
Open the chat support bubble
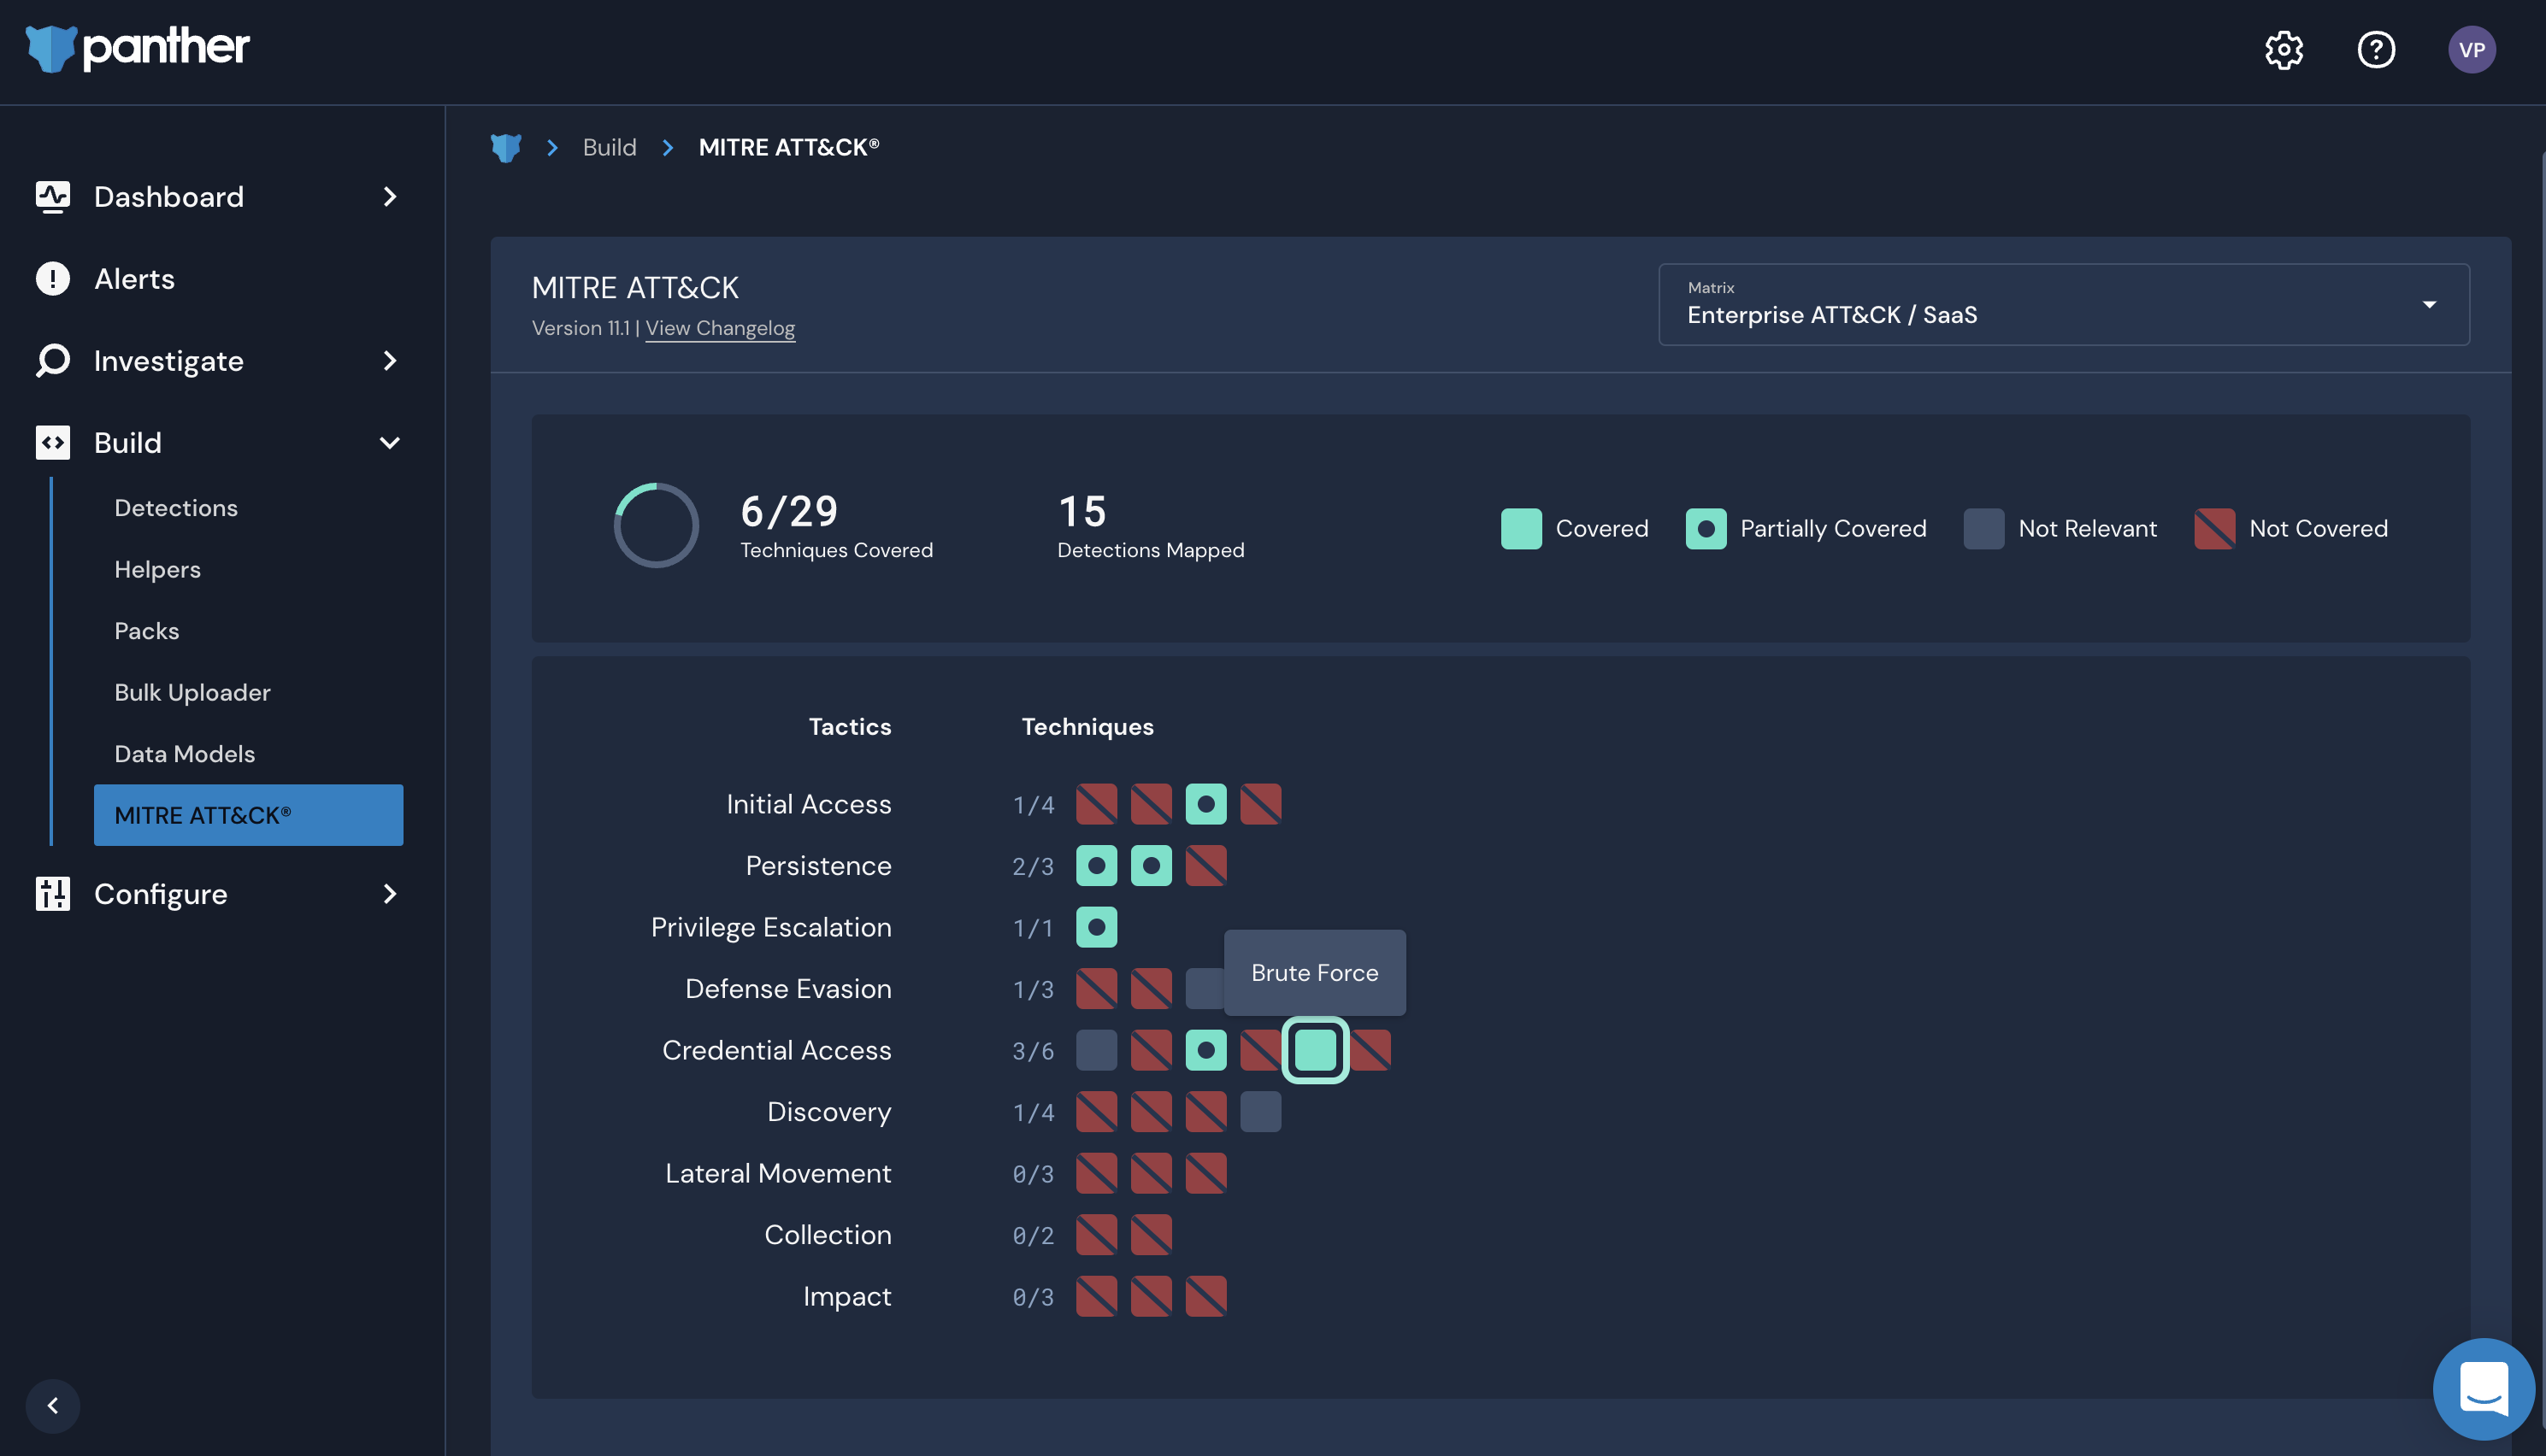[2483, 1388]
